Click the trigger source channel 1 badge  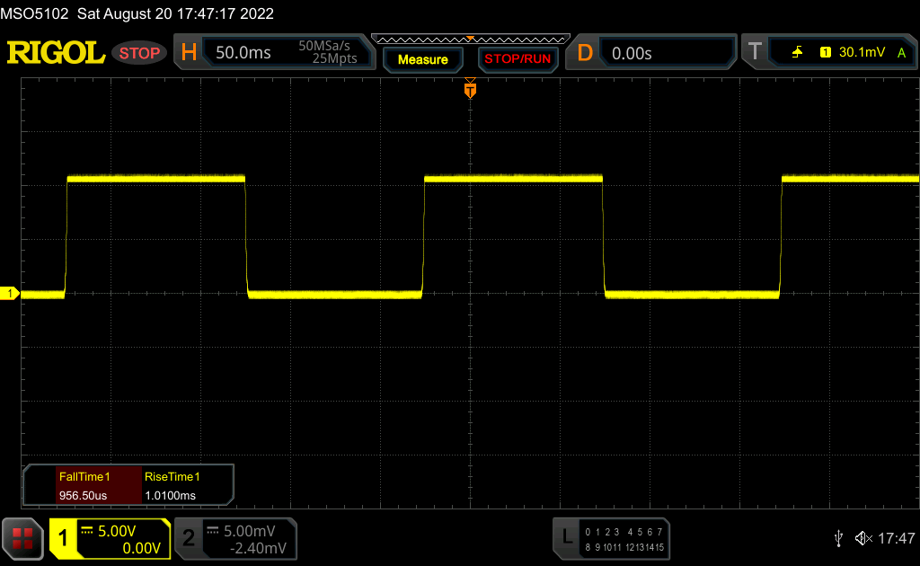[x=826, y=52]
